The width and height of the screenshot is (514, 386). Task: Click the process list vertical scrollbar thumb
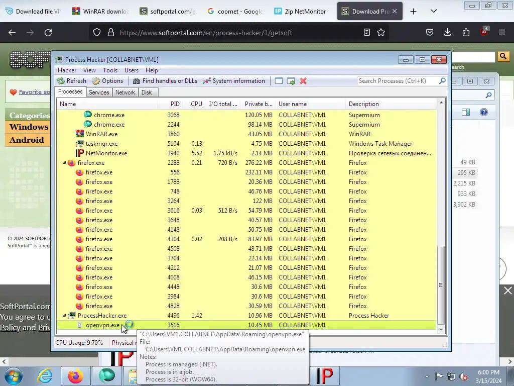(x=441, y=285)
